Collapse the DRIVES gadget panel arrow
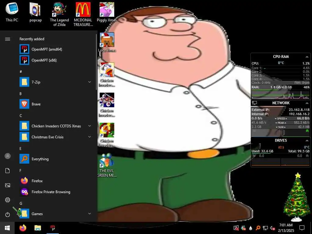 (x=307, y=140)
